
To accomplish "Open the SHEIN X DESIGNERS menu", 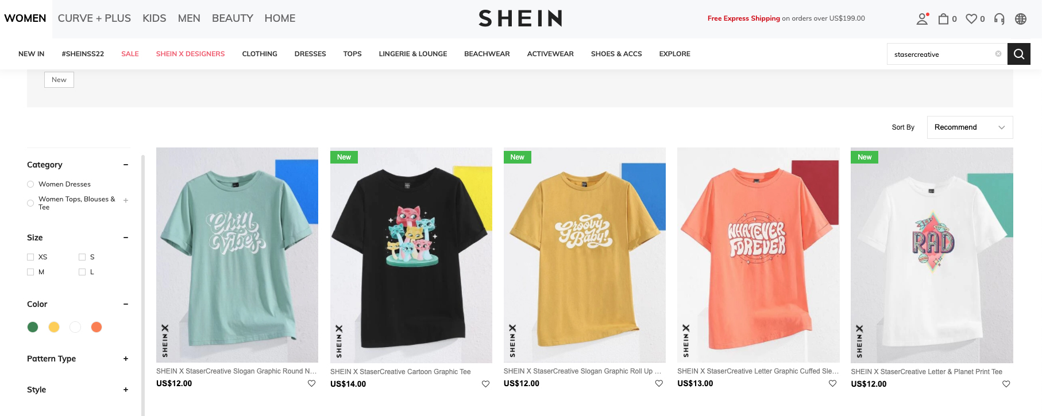I will (x=190, y=54).
